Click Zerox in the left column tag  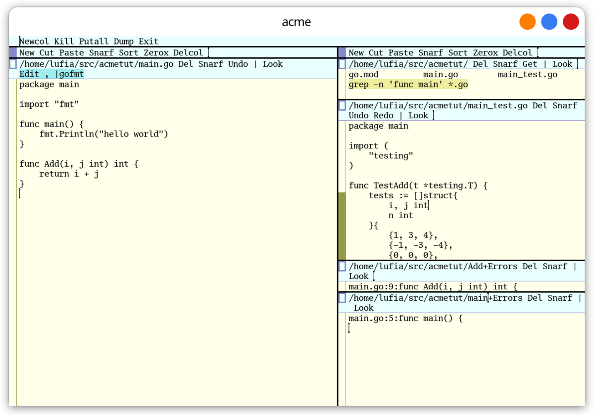point(156,52)
